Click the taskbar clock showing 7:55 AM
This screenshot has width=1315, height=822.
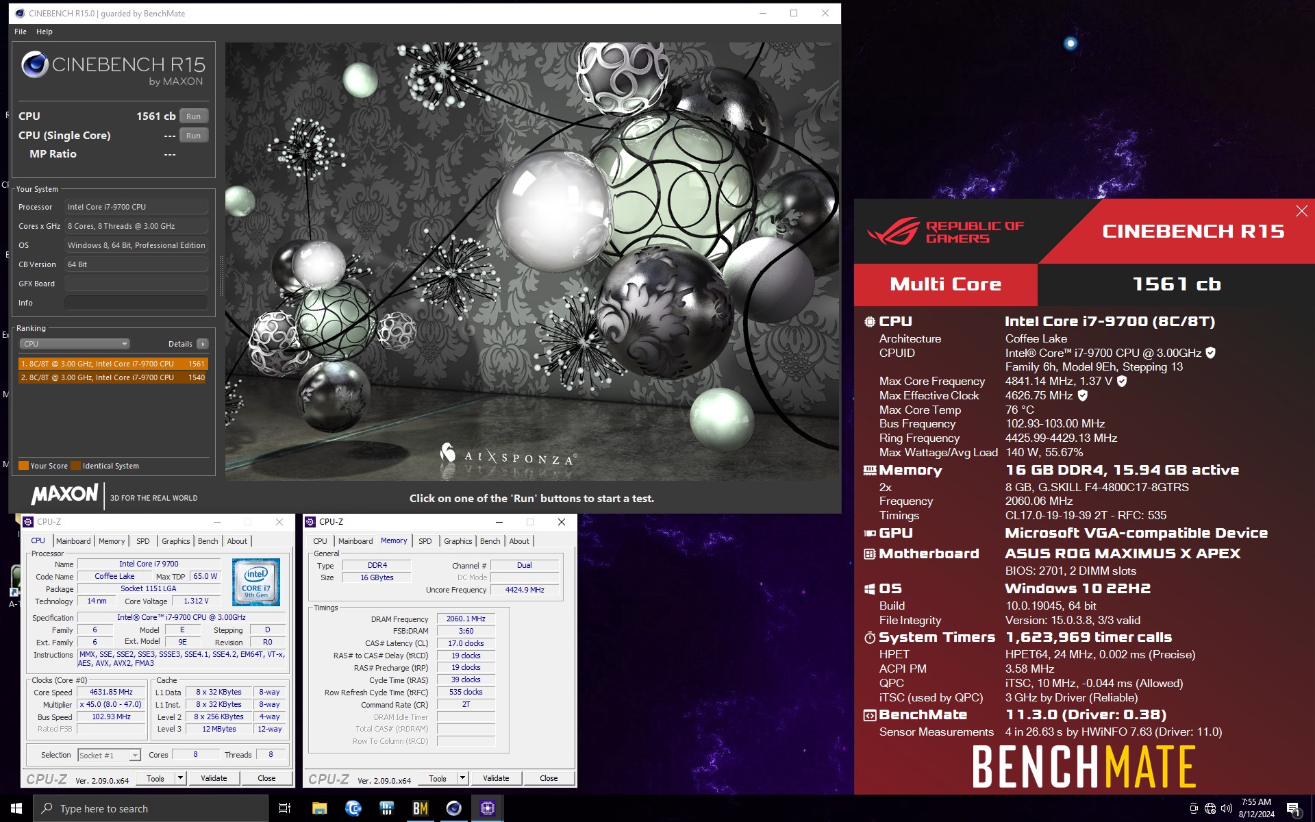pos(1256,808)
